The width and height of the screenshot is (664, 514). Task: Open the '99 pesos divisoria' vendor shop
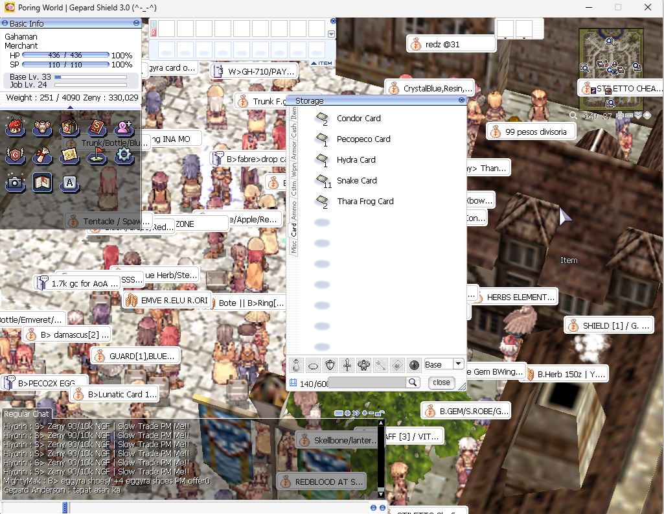531,132
